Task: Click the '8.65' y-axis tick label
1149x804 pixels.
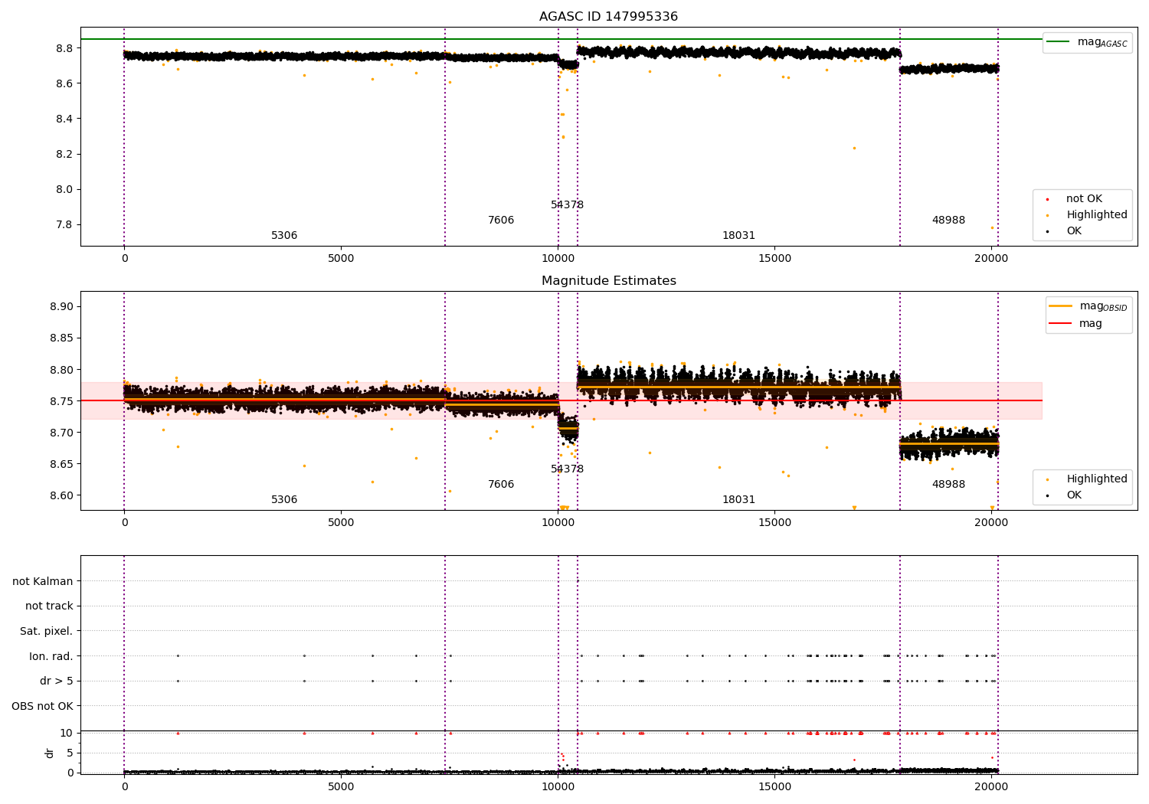Action: tap(61, 464)
